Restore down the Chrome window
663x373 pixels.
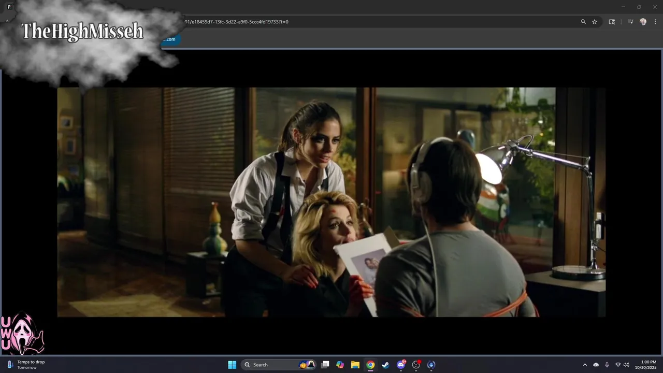639,7
